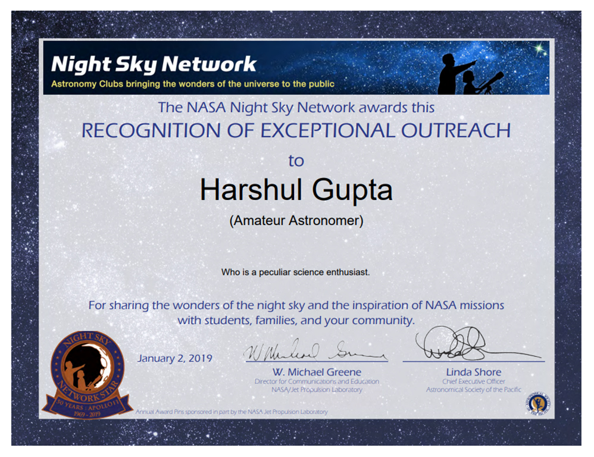Click the printed name Linda Shore

click(x=474, y=372)
